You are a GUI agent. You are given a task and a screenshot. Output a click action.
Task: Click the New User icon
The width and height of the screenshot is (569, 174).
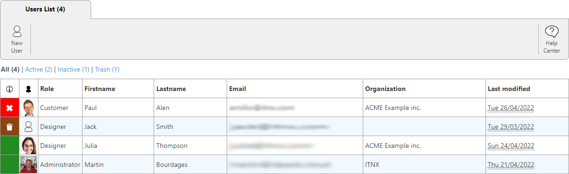17,31
